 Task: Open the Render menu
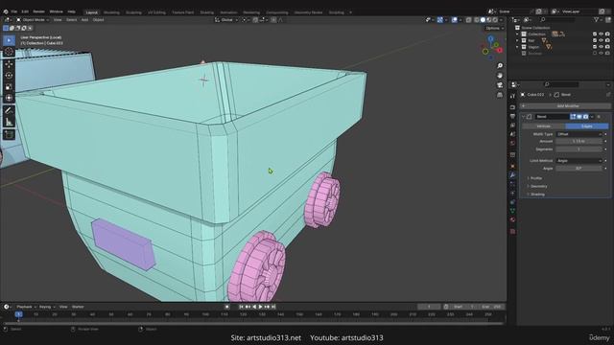coord(38,11)
